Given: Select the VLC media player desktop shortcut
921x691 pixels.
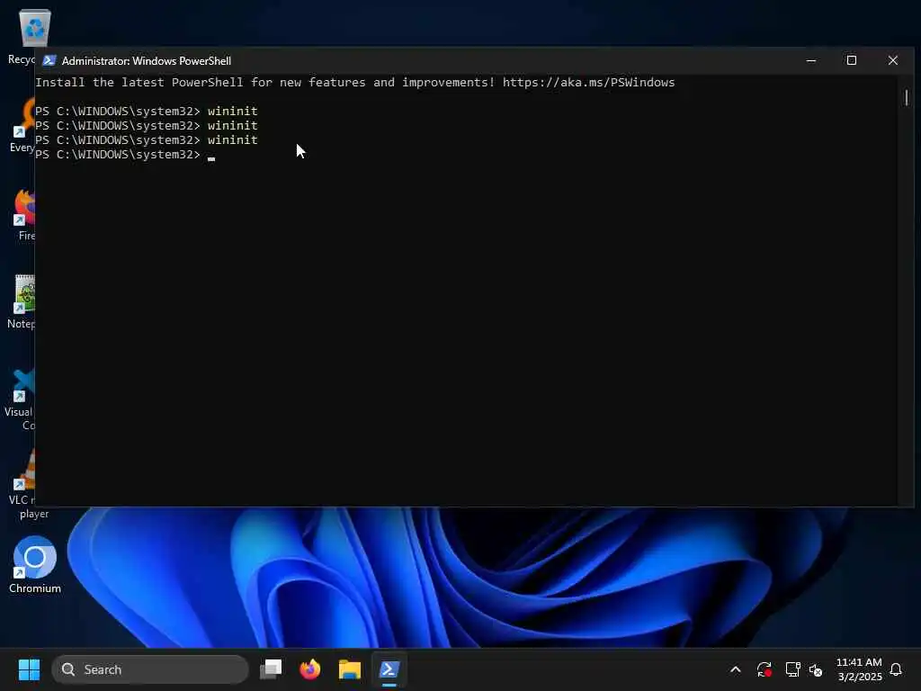Looking at the screenshot, I should coord(22,485).
